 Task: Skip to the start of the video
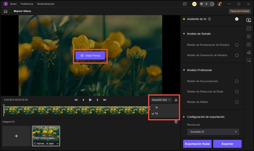click(x=76, y=100)
